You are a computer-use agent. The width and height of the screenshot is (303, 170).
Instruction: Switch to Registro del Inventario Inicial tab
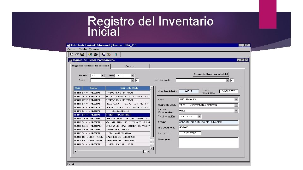(x=91, y=66)
